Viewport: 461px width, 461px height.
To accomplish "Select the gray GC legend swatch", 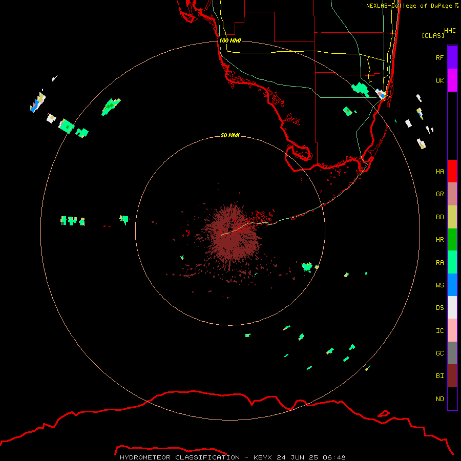I will (452, 353).
